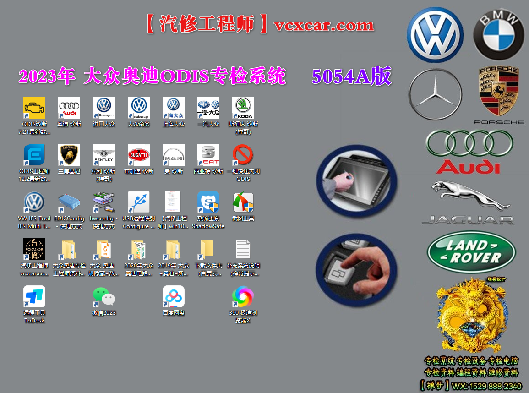The width and height of the screenshot is (529, 393).
Task: Open ODIS工程师 12.2 engineering software
Action: click(x=34, y=156)
